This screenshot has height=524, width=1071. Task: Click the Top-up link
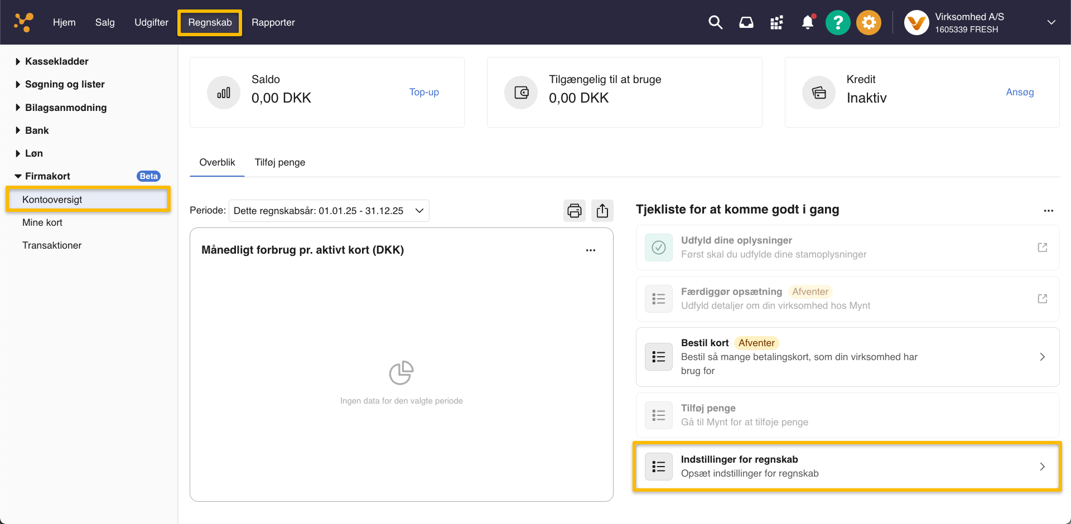point(423,92)
